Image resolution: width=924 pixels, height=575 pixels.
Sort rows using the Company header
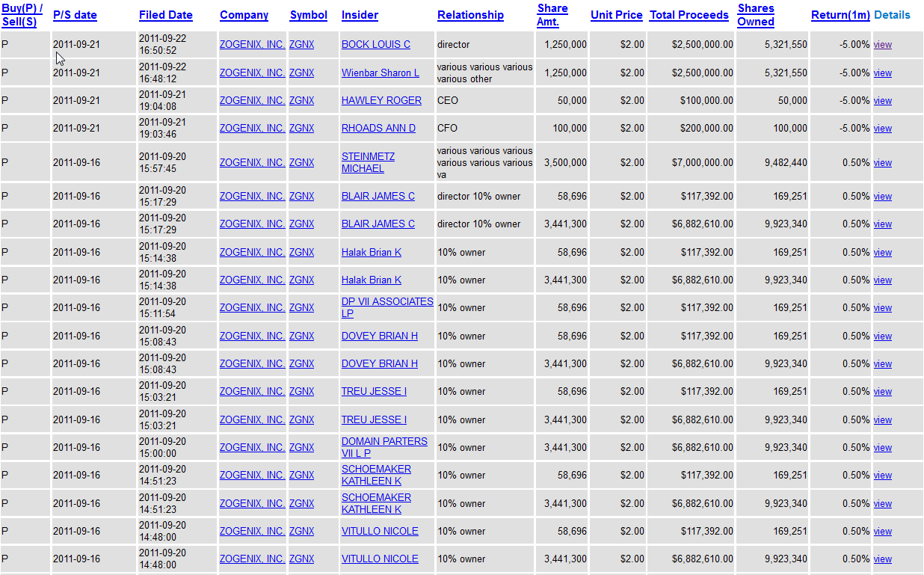point(243,14)
